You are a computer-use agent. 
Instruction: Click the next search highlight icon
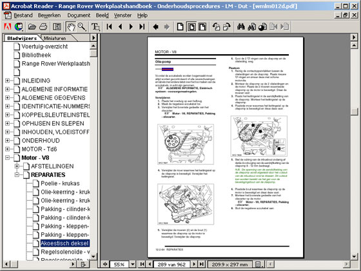284,26
